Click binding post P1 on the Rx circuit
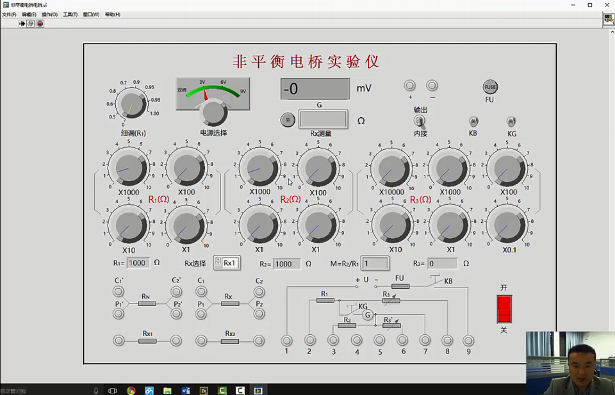Screen dimensions: 615x395 201,314
